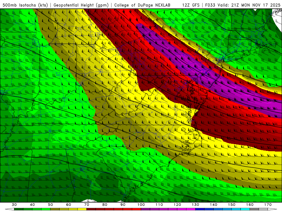Click the '30' colorbar scale label

coord(14,205)
